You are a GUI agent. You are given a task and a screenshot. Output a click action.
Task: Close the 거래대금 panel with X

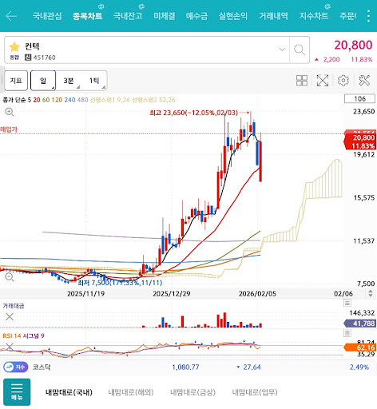click(x=10, y=317)
